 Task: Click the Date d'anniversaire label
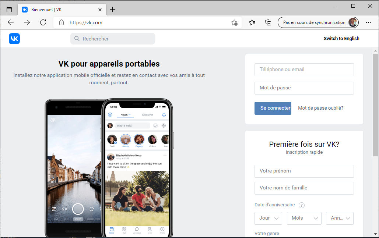[x=275, y=205]
